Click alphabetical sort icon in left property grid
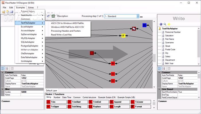Screen dimensions: 201x114 (x=7, y=68)
